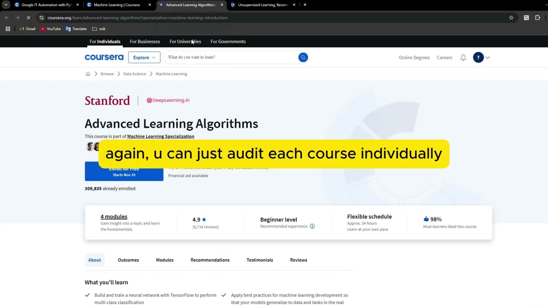548x308 pixels.
Task: Click Enroll for Free button
Action: tap(124, 172)
